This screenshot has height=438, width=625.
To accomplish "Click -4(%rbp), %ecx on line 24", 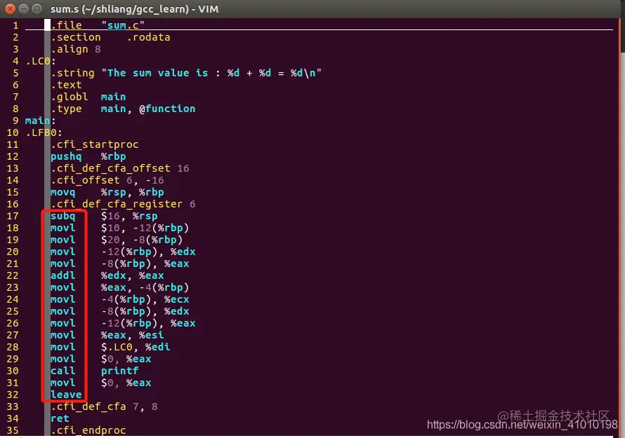I will pos(145,299).
